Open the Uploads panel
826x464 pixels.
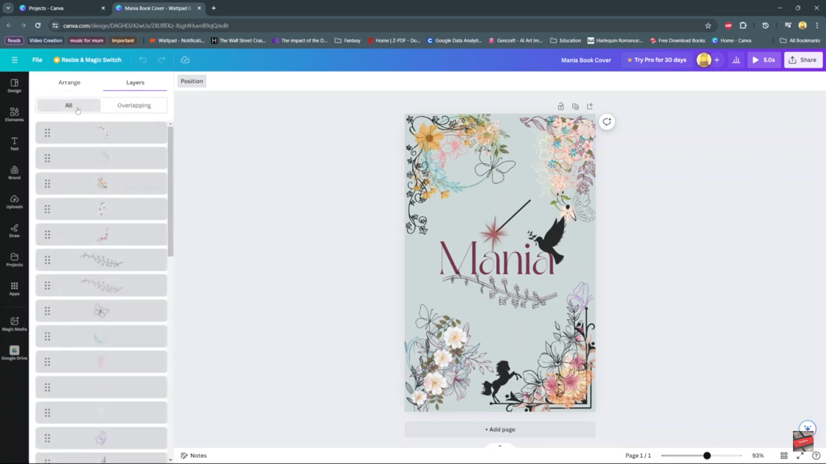14,202
